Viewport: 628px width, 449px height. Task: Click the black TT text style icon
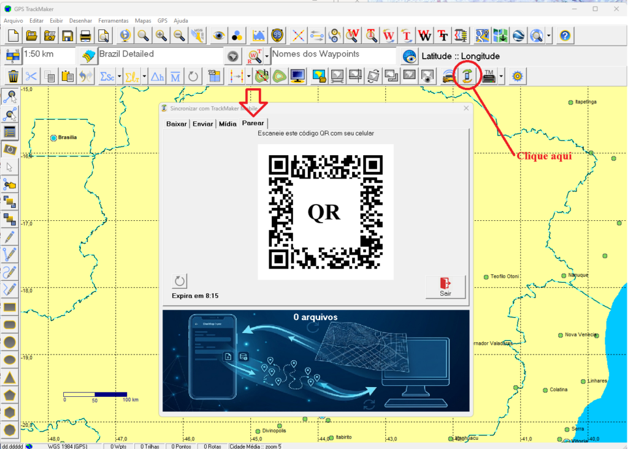click(443, 36)
